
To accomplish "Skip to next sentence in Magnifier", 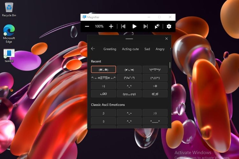I will click(146, 26).
